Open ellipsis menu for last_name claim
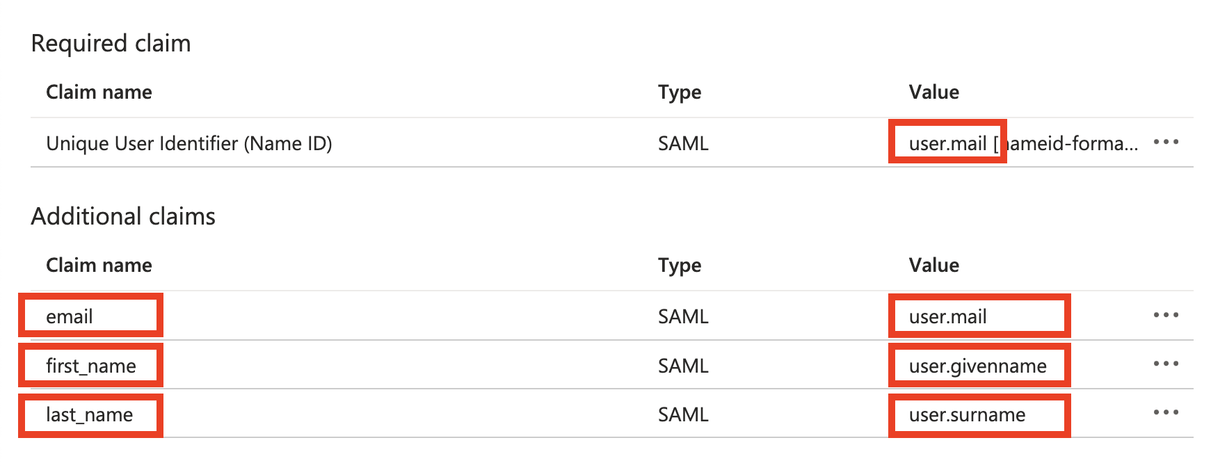The image size is (1227, 470). pos(1166,413)
